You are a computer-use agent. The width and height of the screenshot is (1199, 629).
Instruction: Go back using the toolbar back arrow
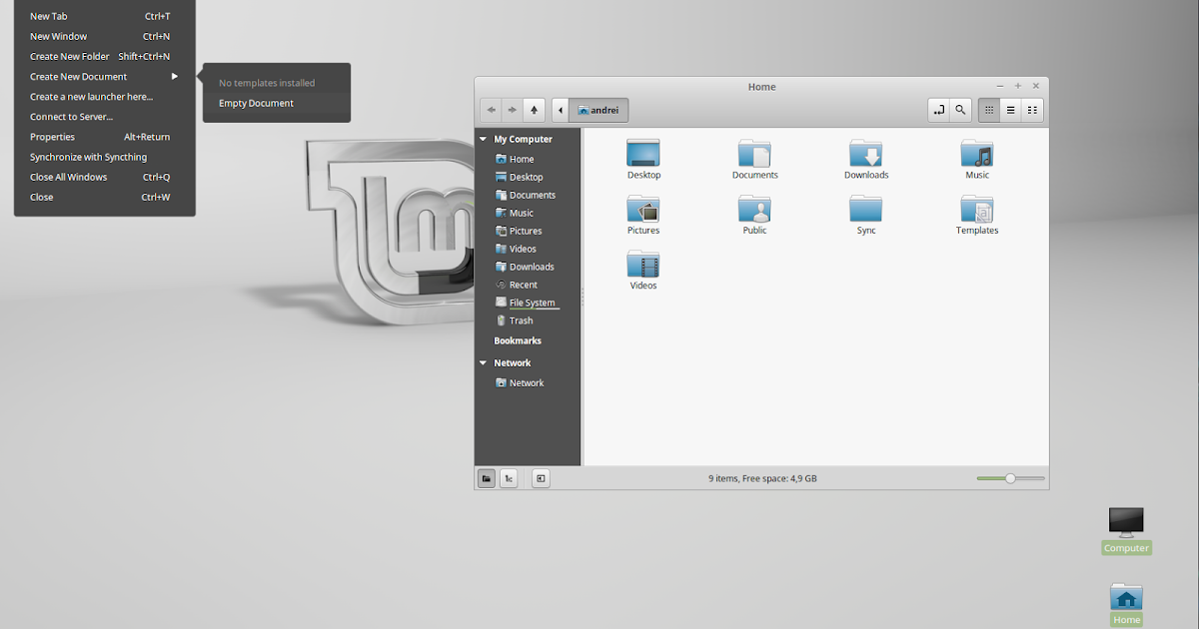491,110
